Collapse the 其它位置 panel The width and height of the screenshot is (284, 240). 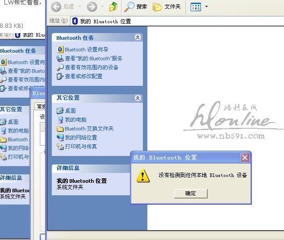click(x=138, y=98)
